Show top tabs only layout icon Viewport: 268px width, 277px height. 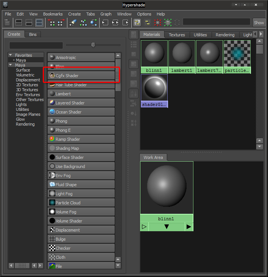tap(19, 23)
